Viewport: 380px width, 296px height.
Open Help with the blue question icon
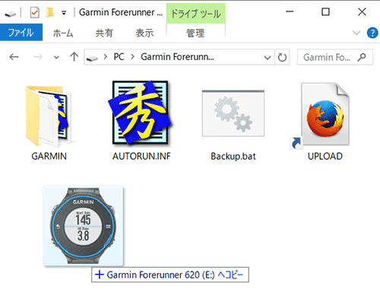(372, 33)
